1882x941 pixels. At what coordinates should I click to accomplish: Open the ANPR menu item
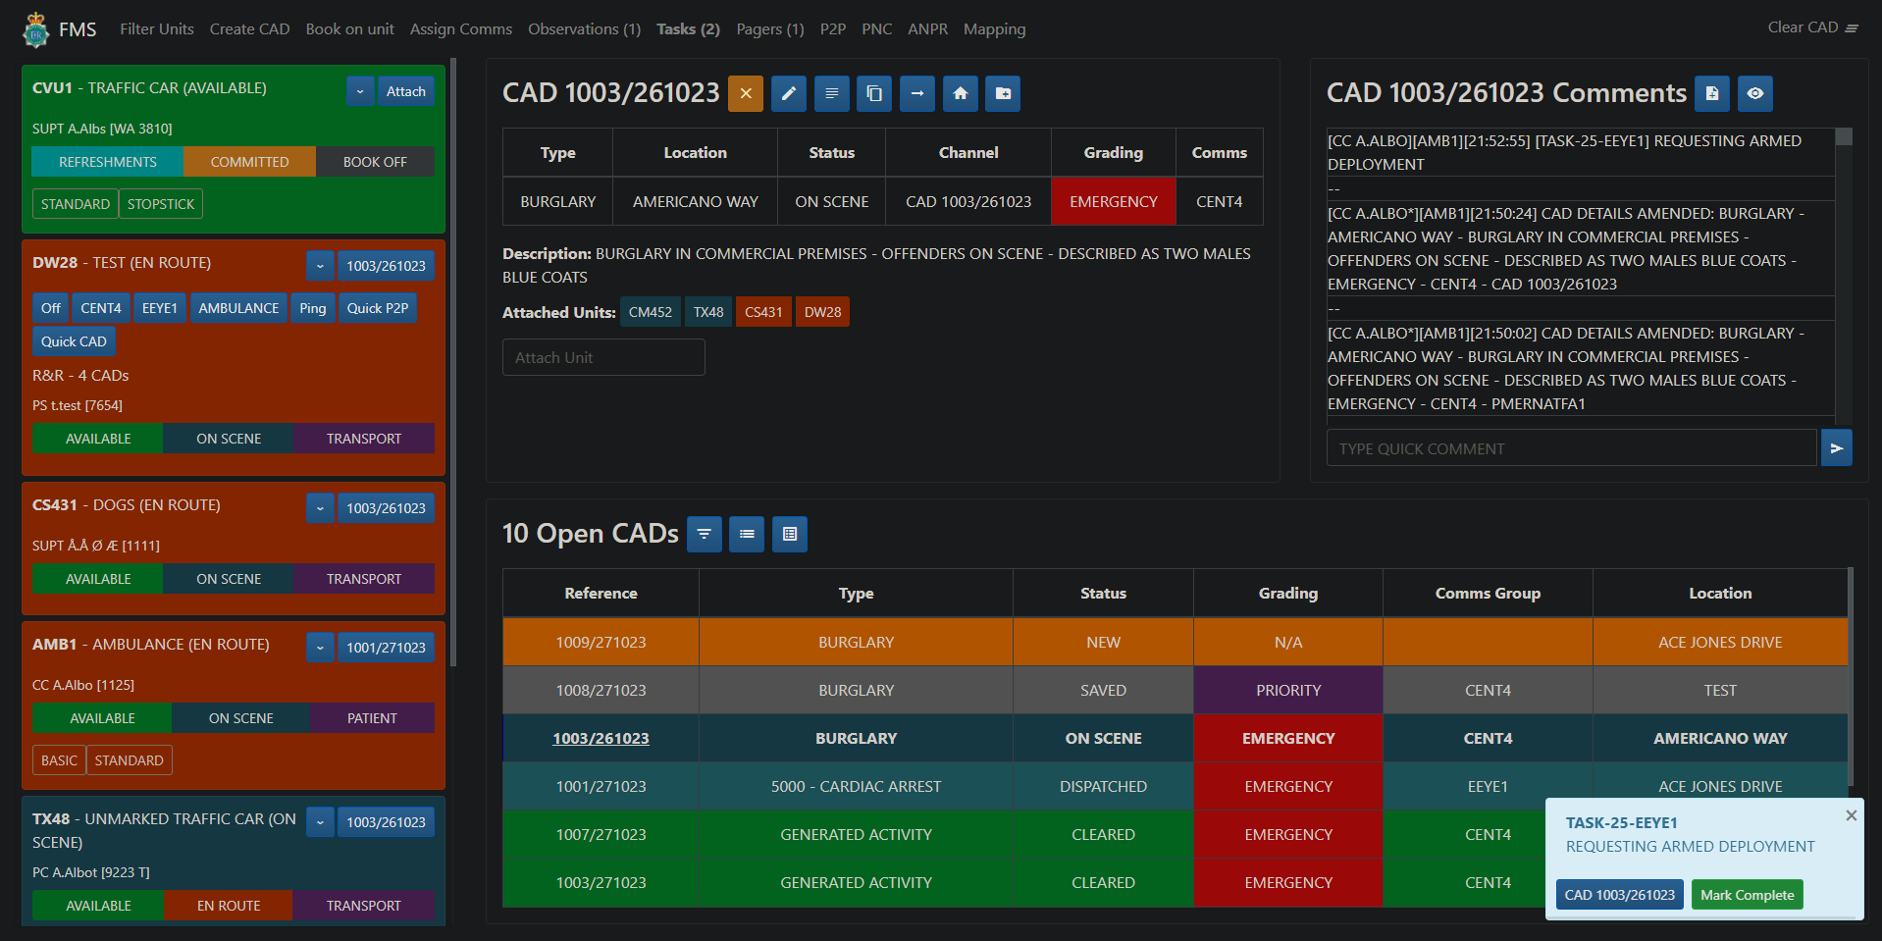click(927, 29)
